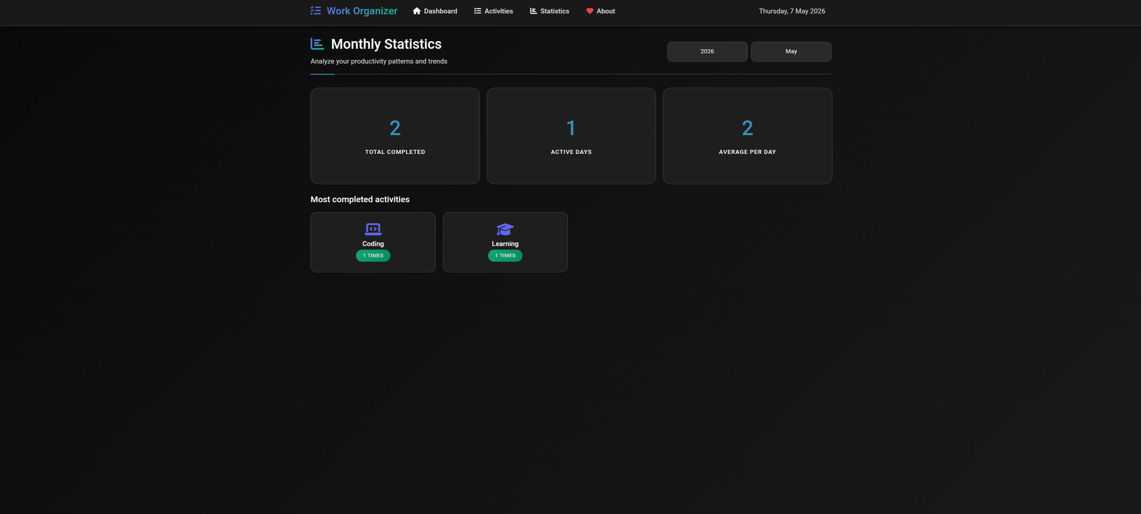This screenshot has width=1141, height=514.
Task: Open the Dashboard page
Action: (435, 11)
